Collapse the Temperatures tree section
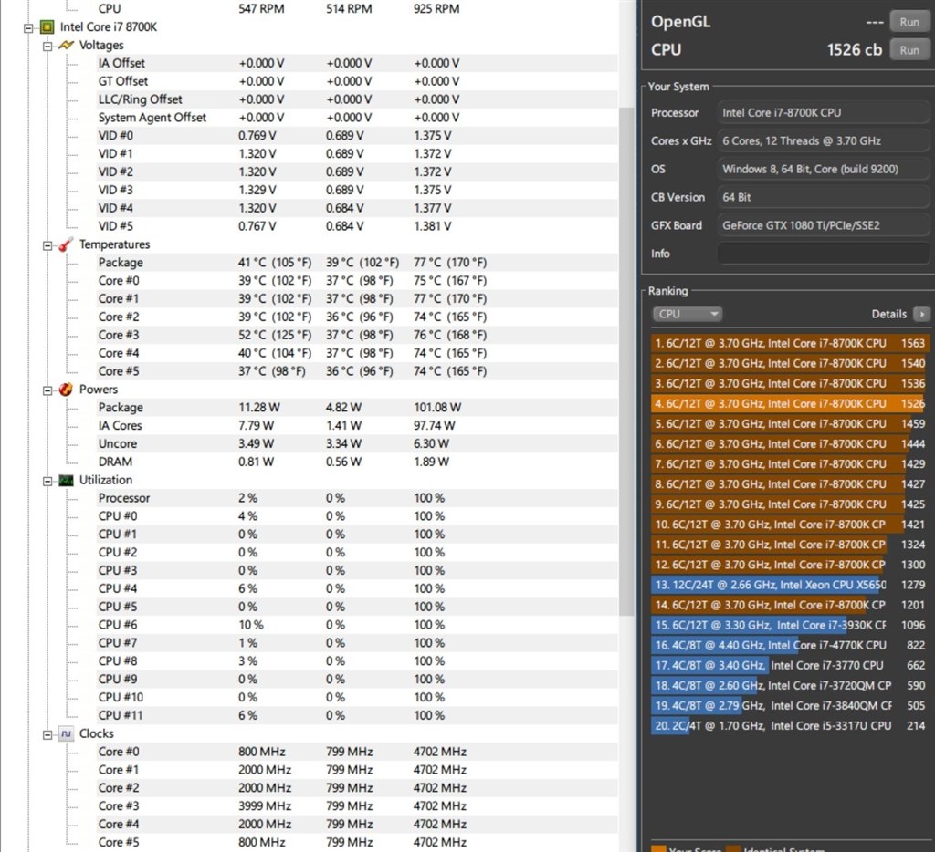 tap(47, 244)
